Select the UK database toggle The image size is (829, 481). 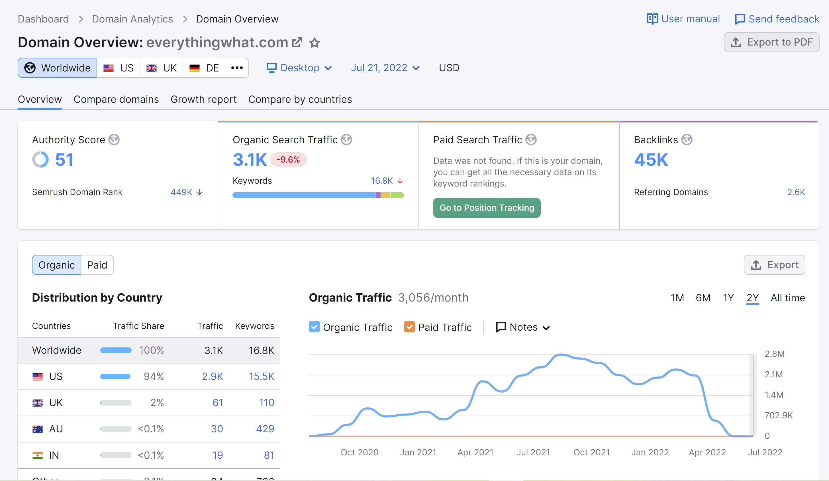click(161, 68)
